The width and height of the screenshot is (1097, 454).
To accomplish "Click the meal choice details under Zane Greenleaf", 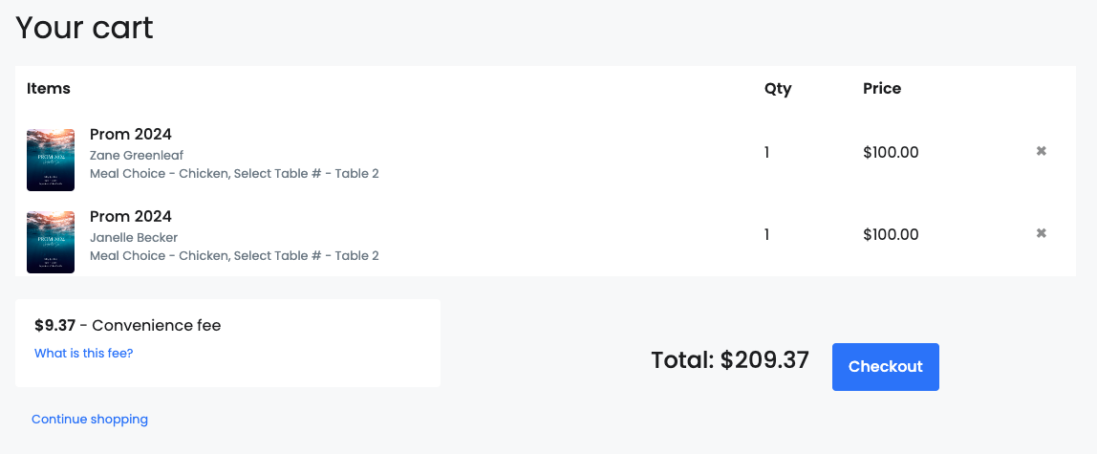I will (234, 174).
